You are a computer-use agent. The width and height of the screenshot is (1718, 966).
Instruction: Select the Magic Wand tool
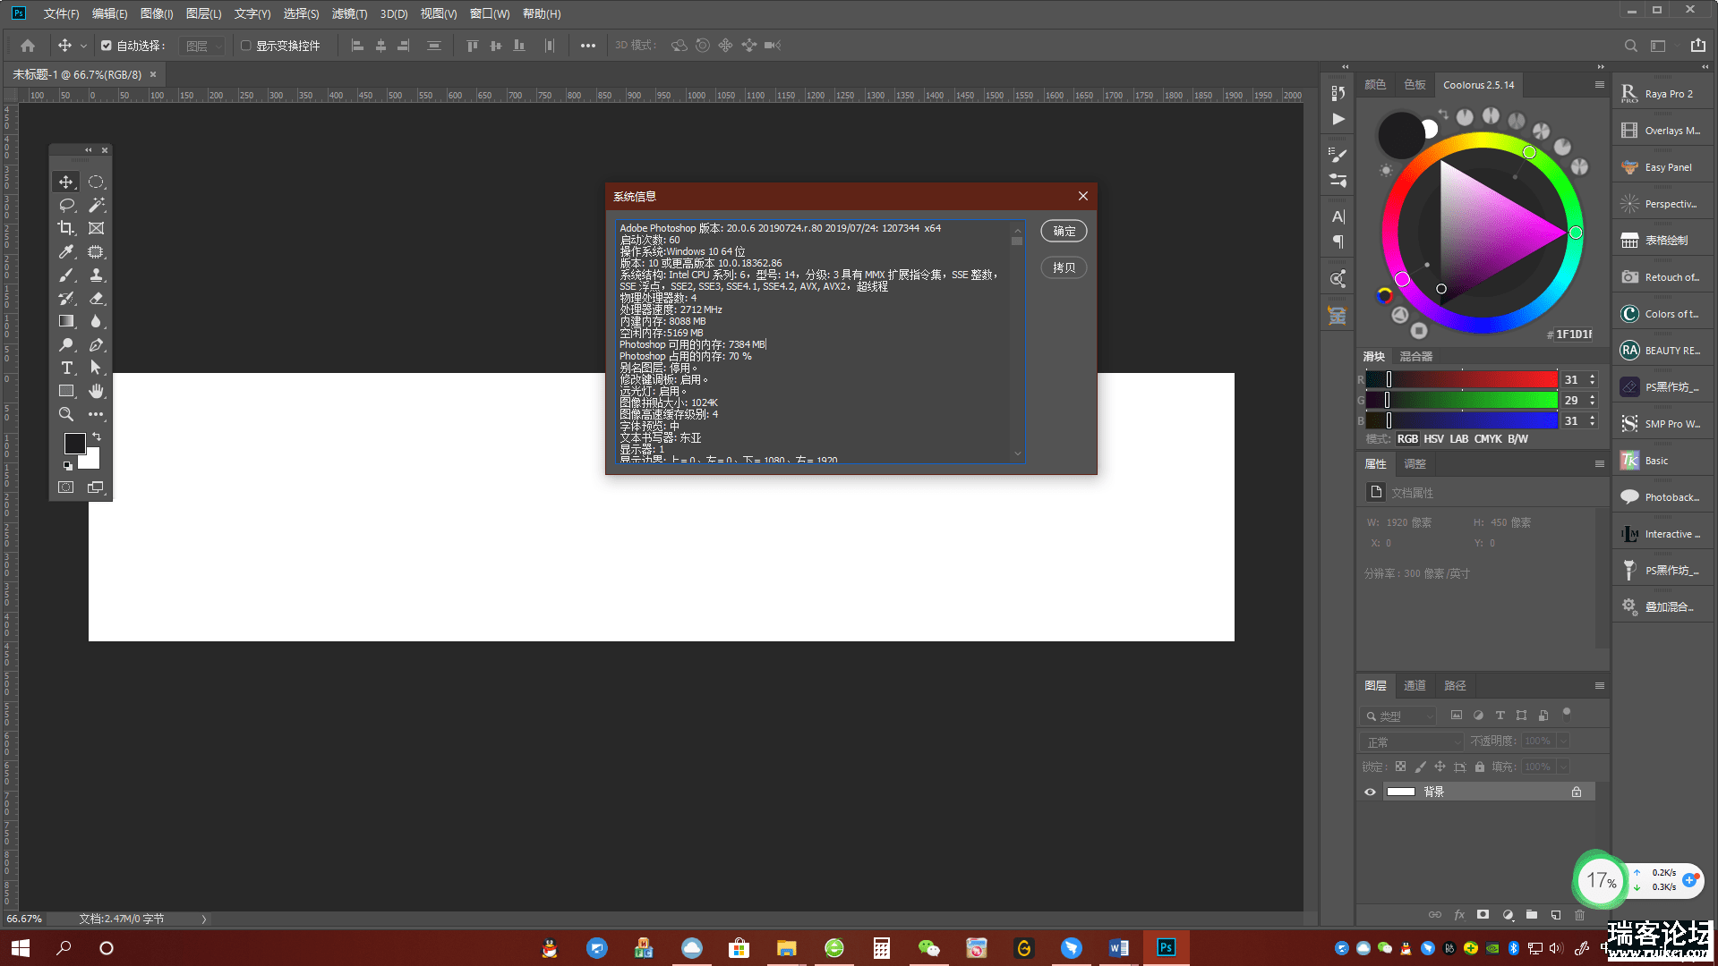pyautogui.click(x=96, y=205)
